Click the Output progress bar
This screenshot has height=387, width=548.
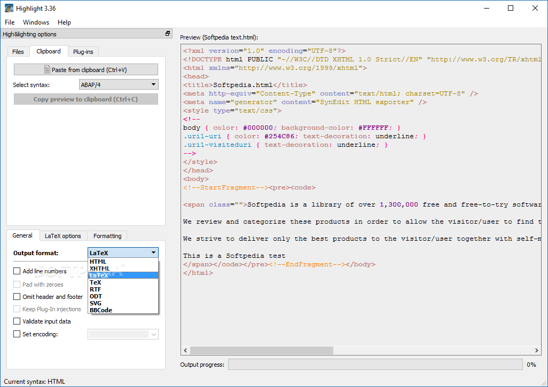(375, 364)
